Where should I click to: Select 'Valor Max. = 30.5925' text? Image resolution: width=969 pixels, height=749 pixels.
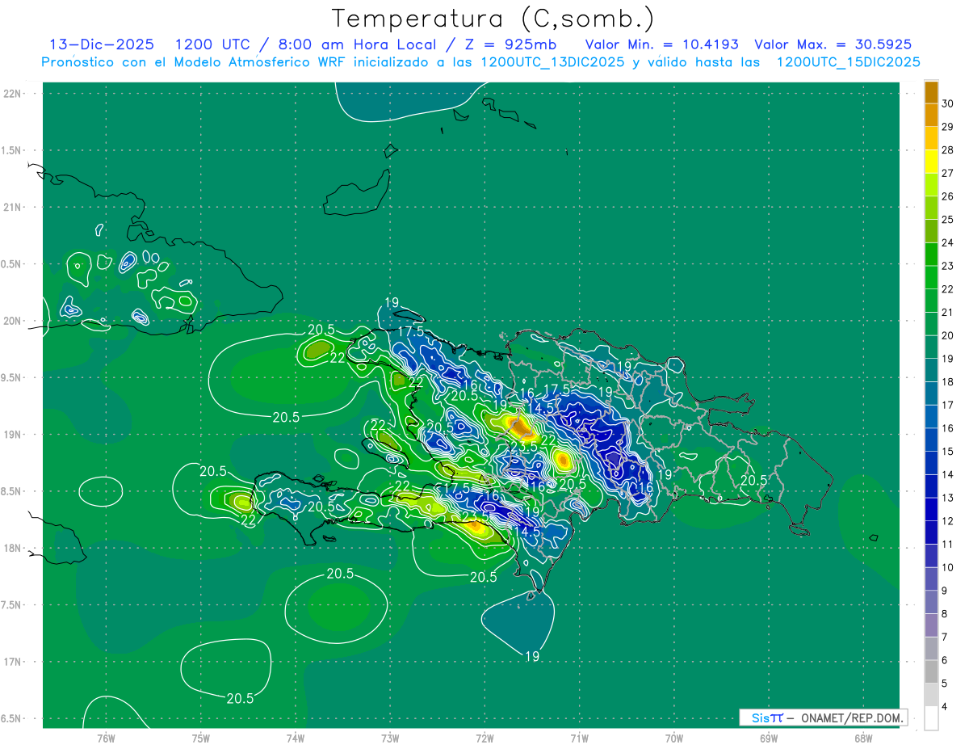pos(834,44)
